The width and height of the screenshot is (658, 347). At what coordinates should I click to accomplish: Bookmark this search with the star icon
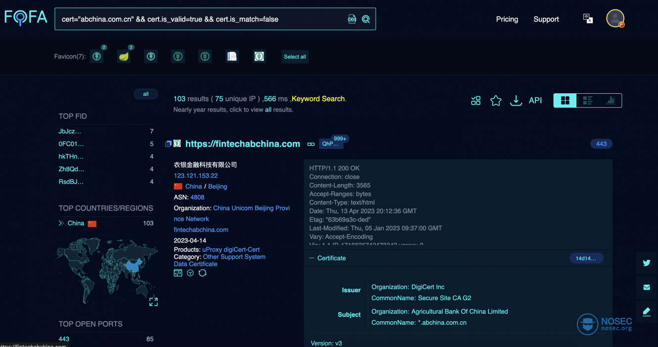[x=496, y=101]
